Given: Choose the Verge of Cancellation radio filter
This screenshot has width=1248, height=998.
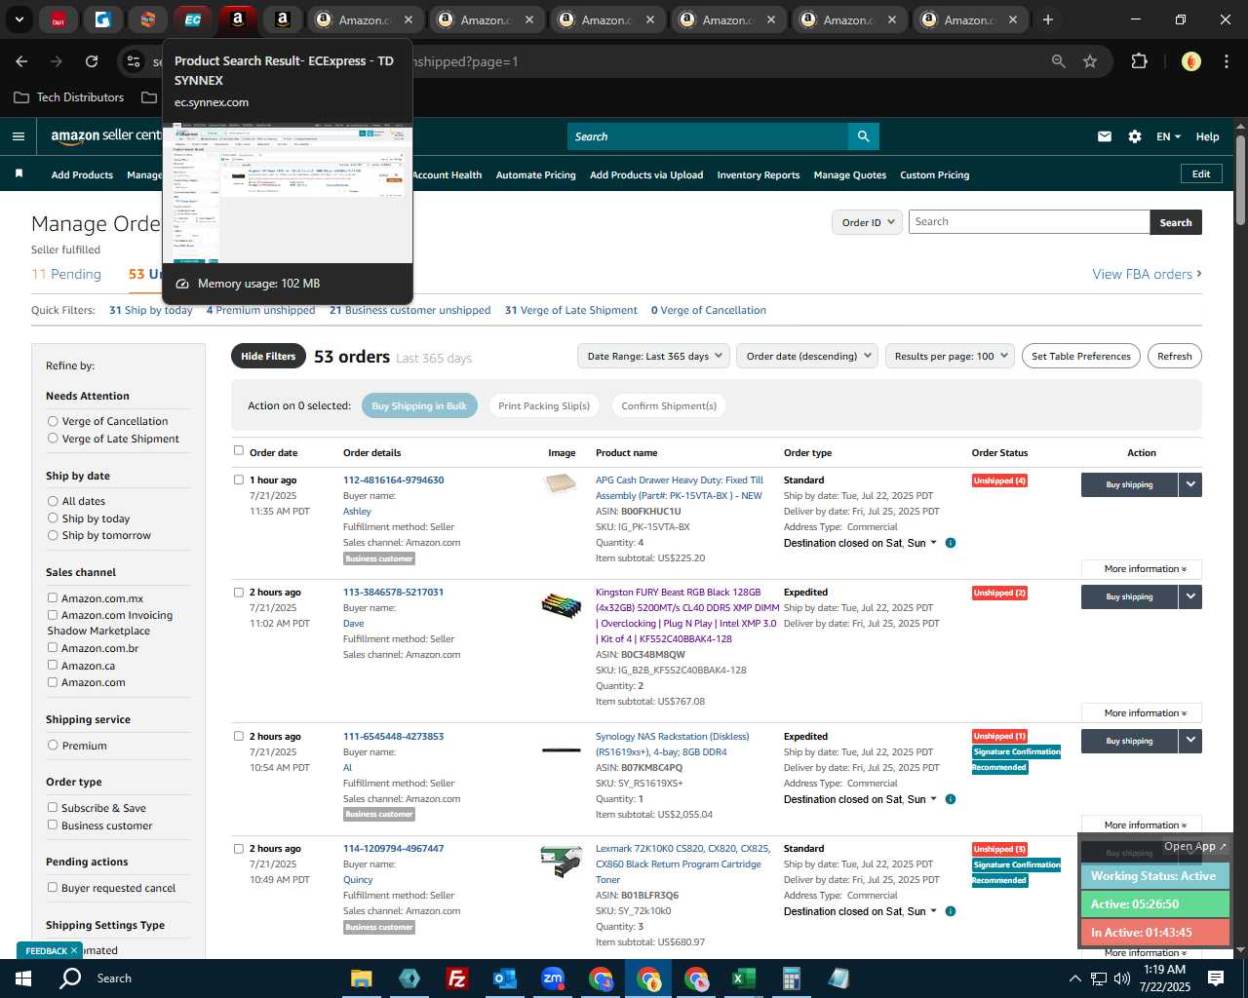Looking at the screenshot, I should tap(53, 421).
